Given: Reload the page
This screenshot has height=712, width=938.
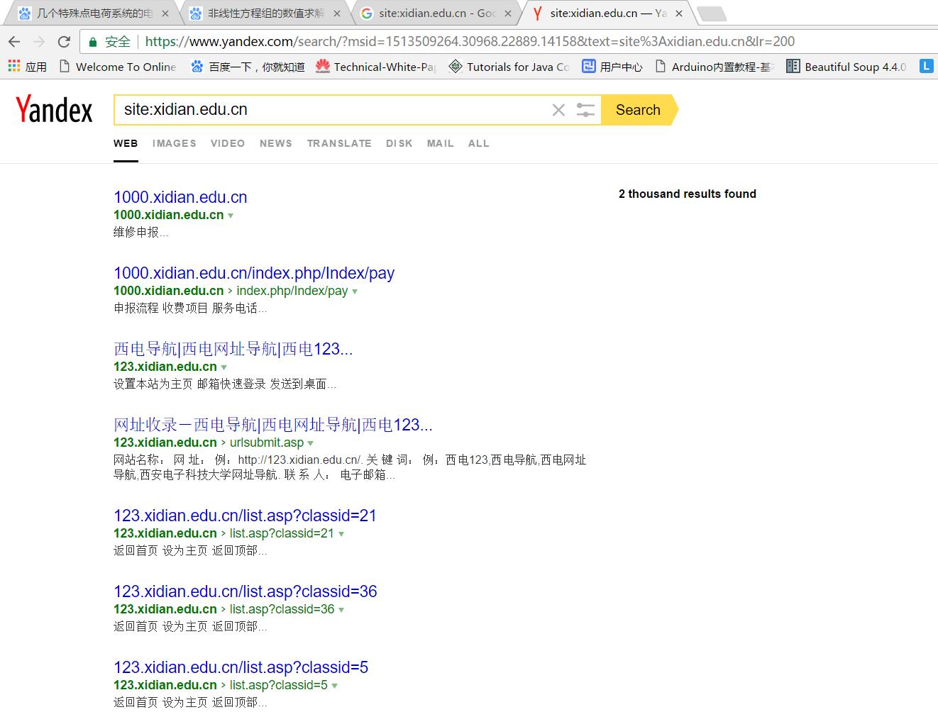Looking at the screenshot, I should point(64,42).
